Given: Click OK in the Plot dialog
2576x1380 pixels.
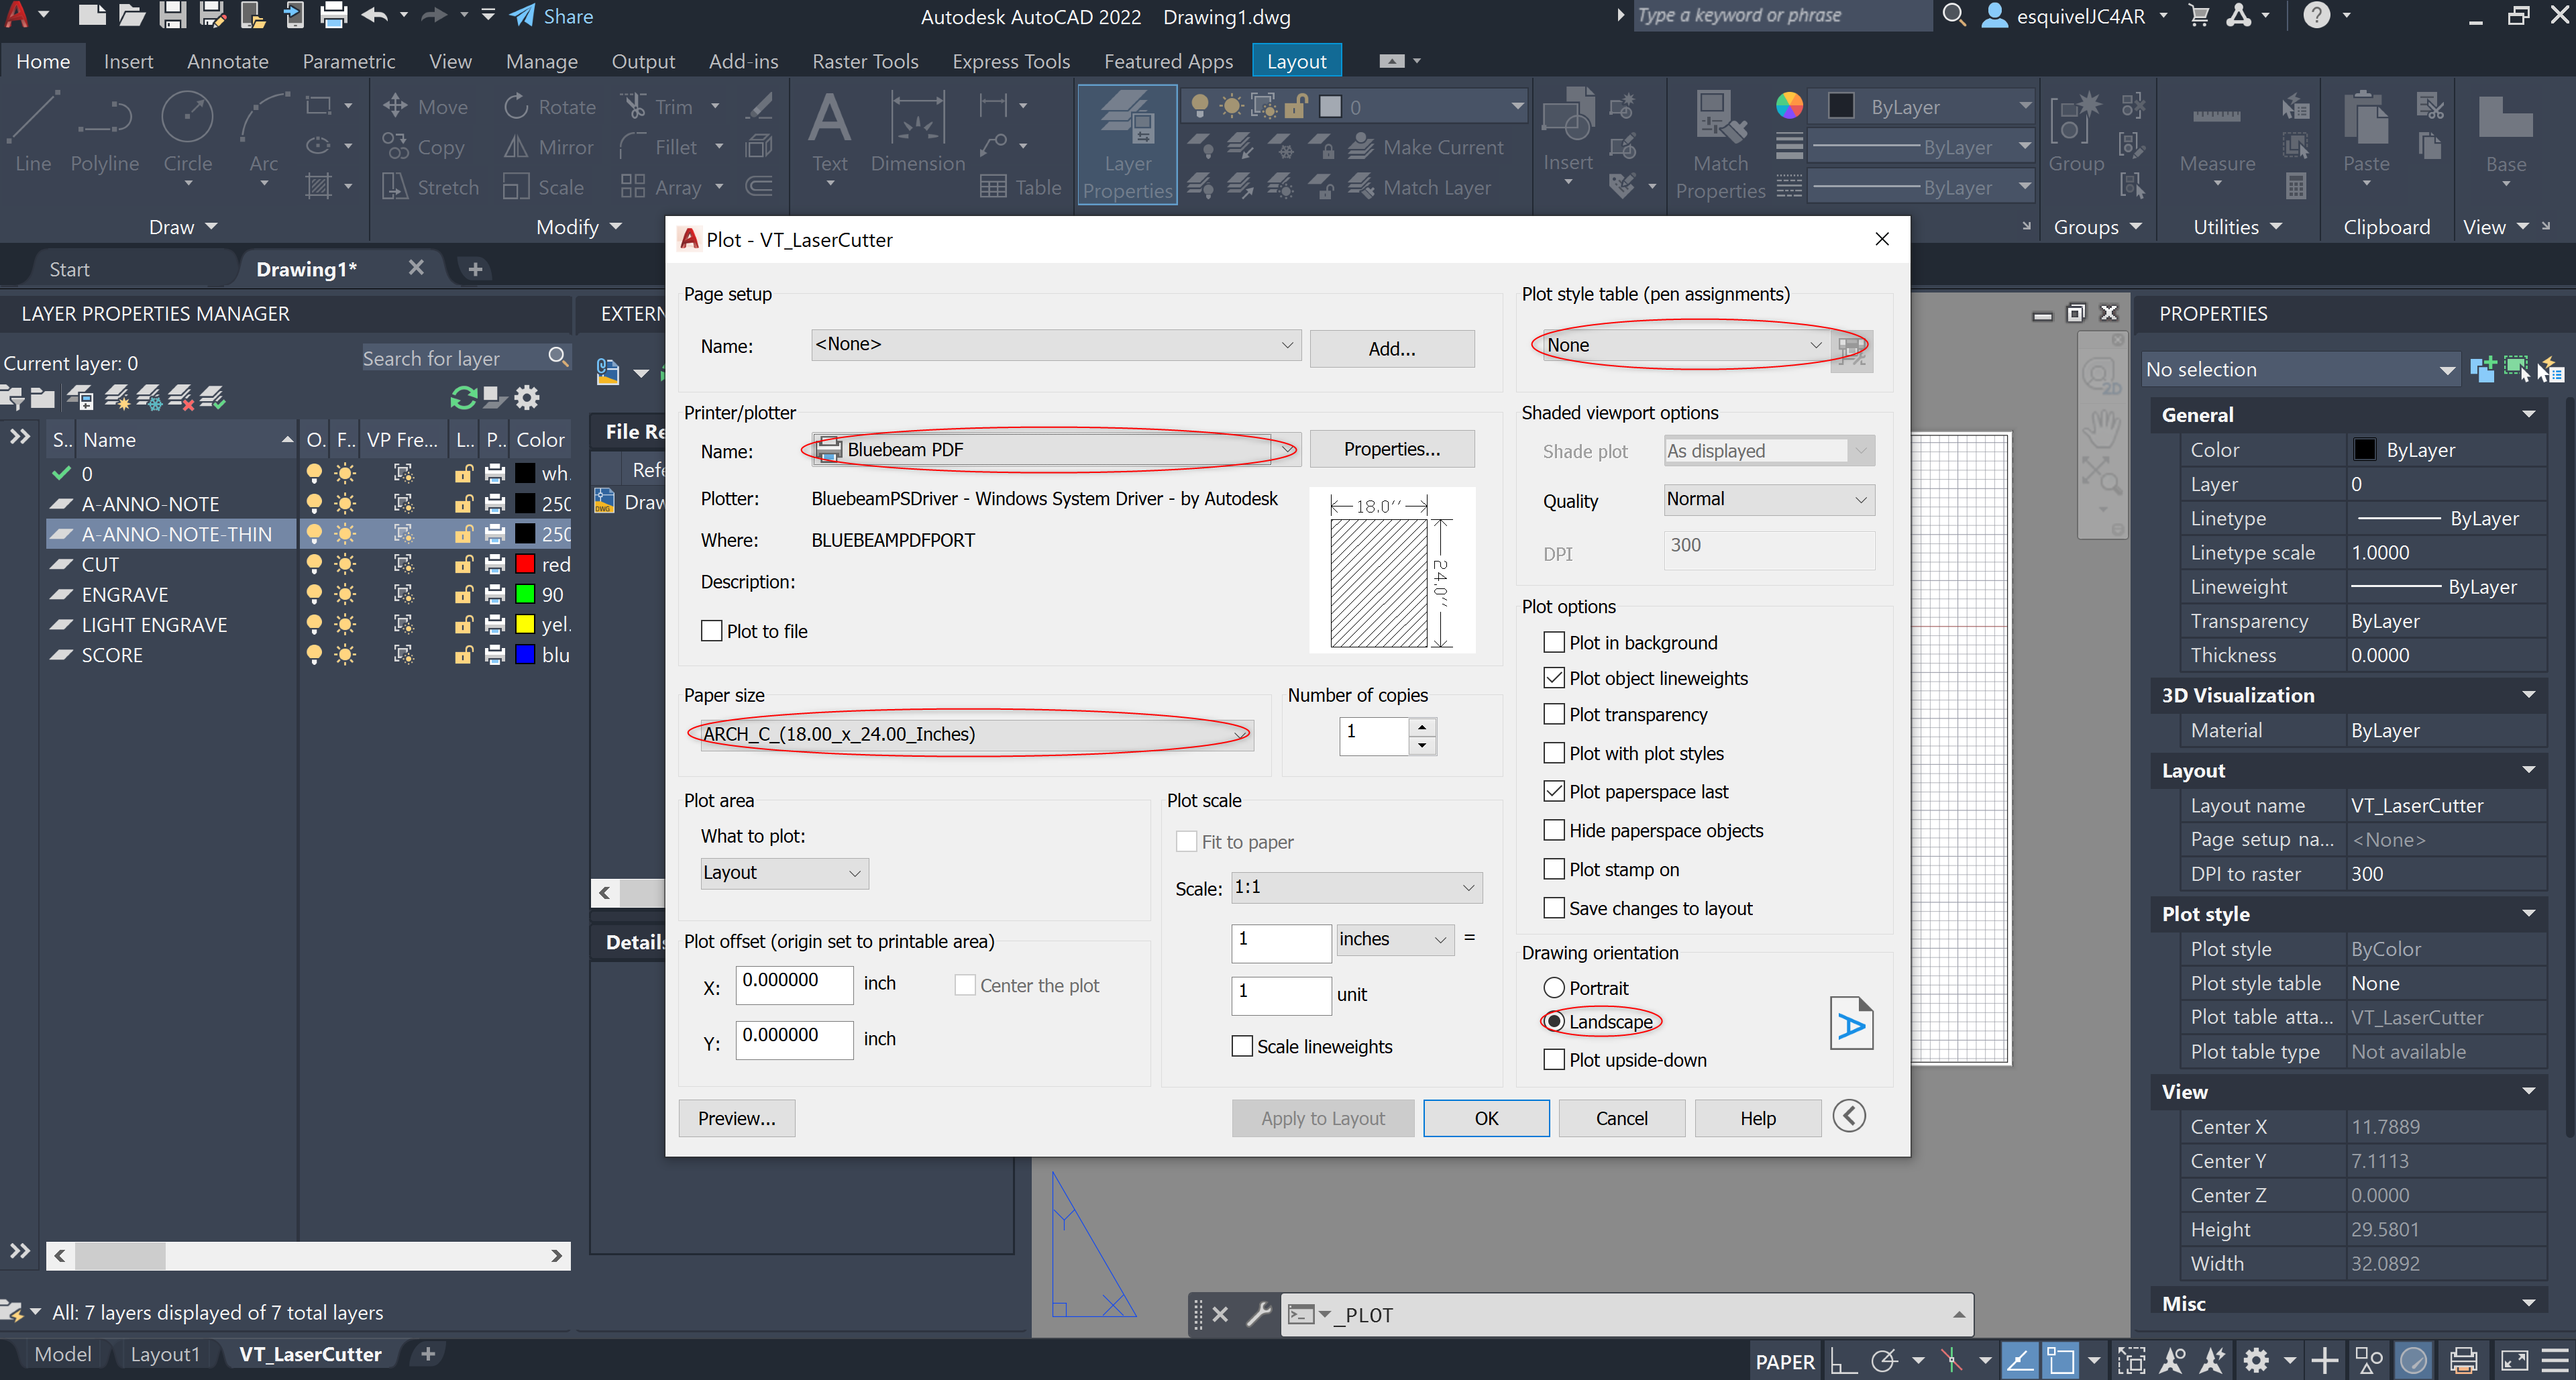Looking at the screenshot, I should point(1486,1118).
